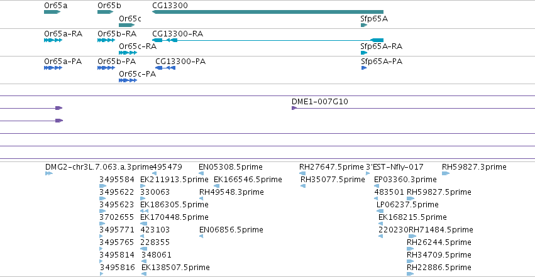Select the CG13300-PA protein feature
Viewport: 535px width, 277px height.
click(165, 68)
